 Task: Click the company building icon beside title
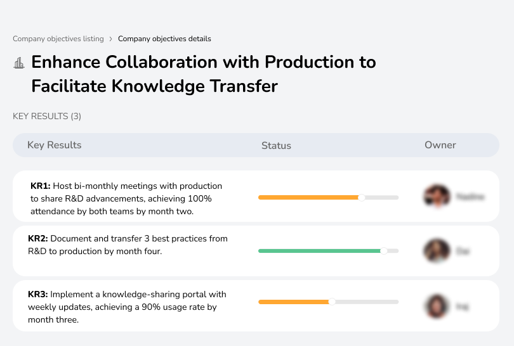pyautogui.click(x=18, y=63)
